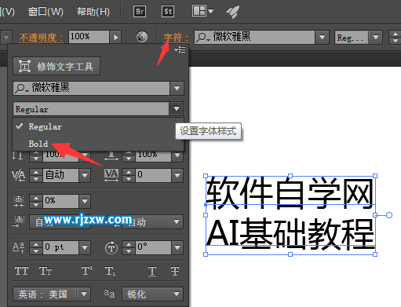Click the Regular font style field
The image size is (401, 307).
tap(91, 109)
